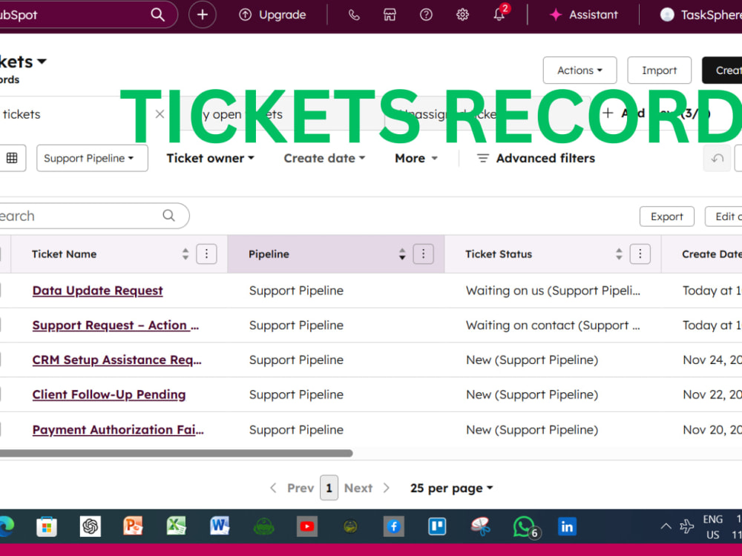Screen dimensions: 742x556
Task: Open the marketplace store icon
Action: click(x=390, y=15)
